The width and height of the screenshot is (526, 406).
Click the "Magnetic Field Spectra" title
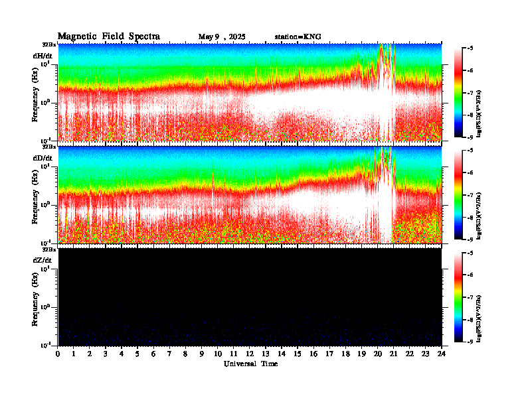(108, 36)
